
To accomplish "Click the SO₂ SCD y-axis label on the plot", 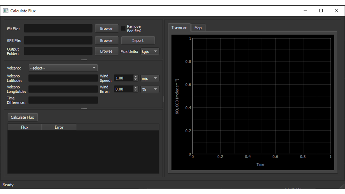I will (x=177, y=96).
